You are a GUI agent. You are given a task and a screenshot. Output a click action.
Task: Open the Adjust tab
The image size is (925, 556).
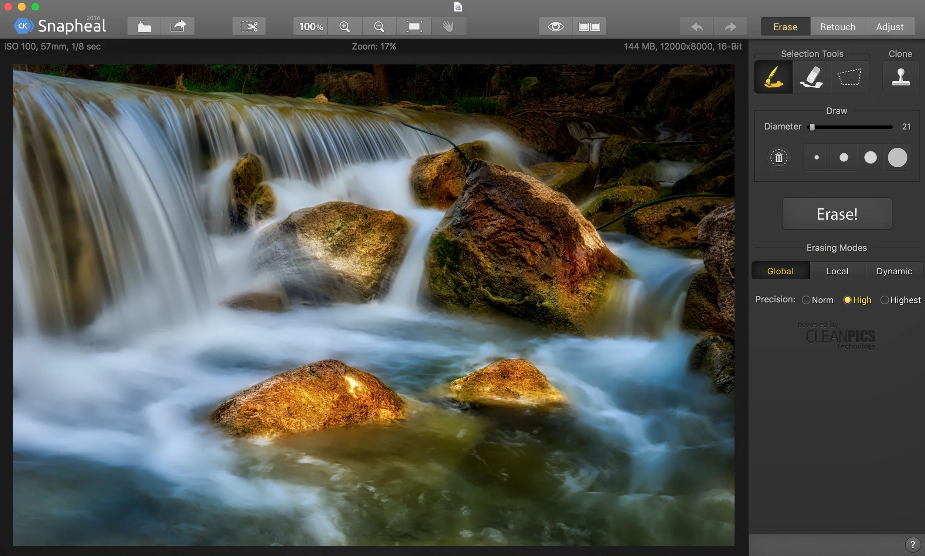[x=889, y=27]
